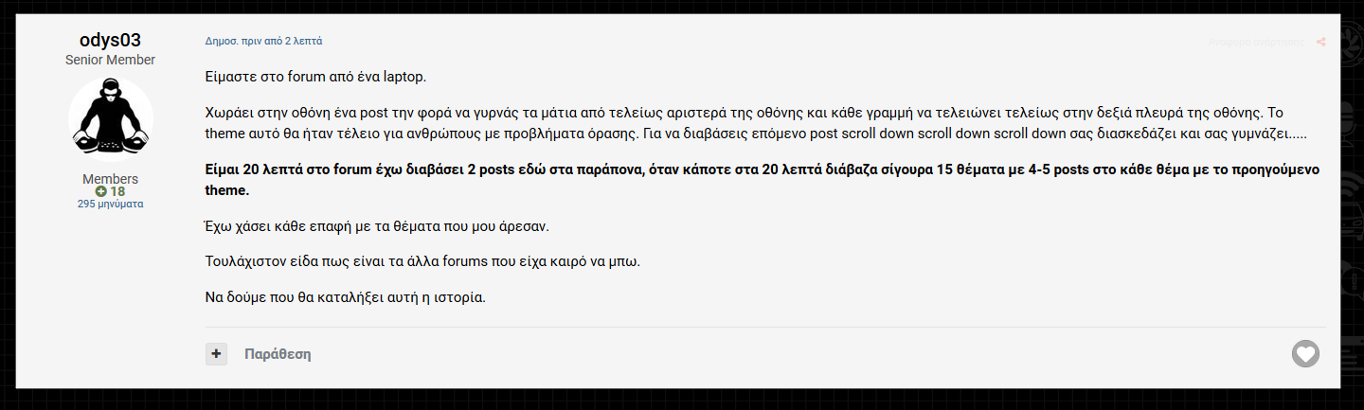
Task: Report post via Αναφορά ανάρτησης
Action: 1258,42
